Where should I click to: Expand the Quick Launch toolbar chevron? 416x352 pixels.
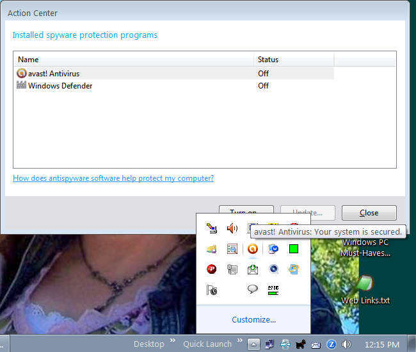[x=240, y=340]
